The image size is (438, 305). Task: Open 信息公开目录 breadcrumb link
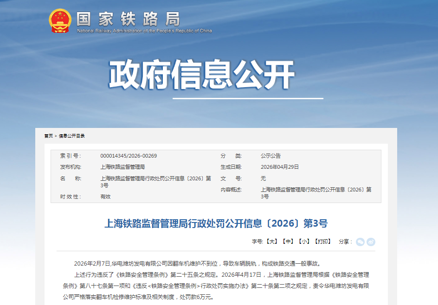pyautogui.click(x=71, y=136)
